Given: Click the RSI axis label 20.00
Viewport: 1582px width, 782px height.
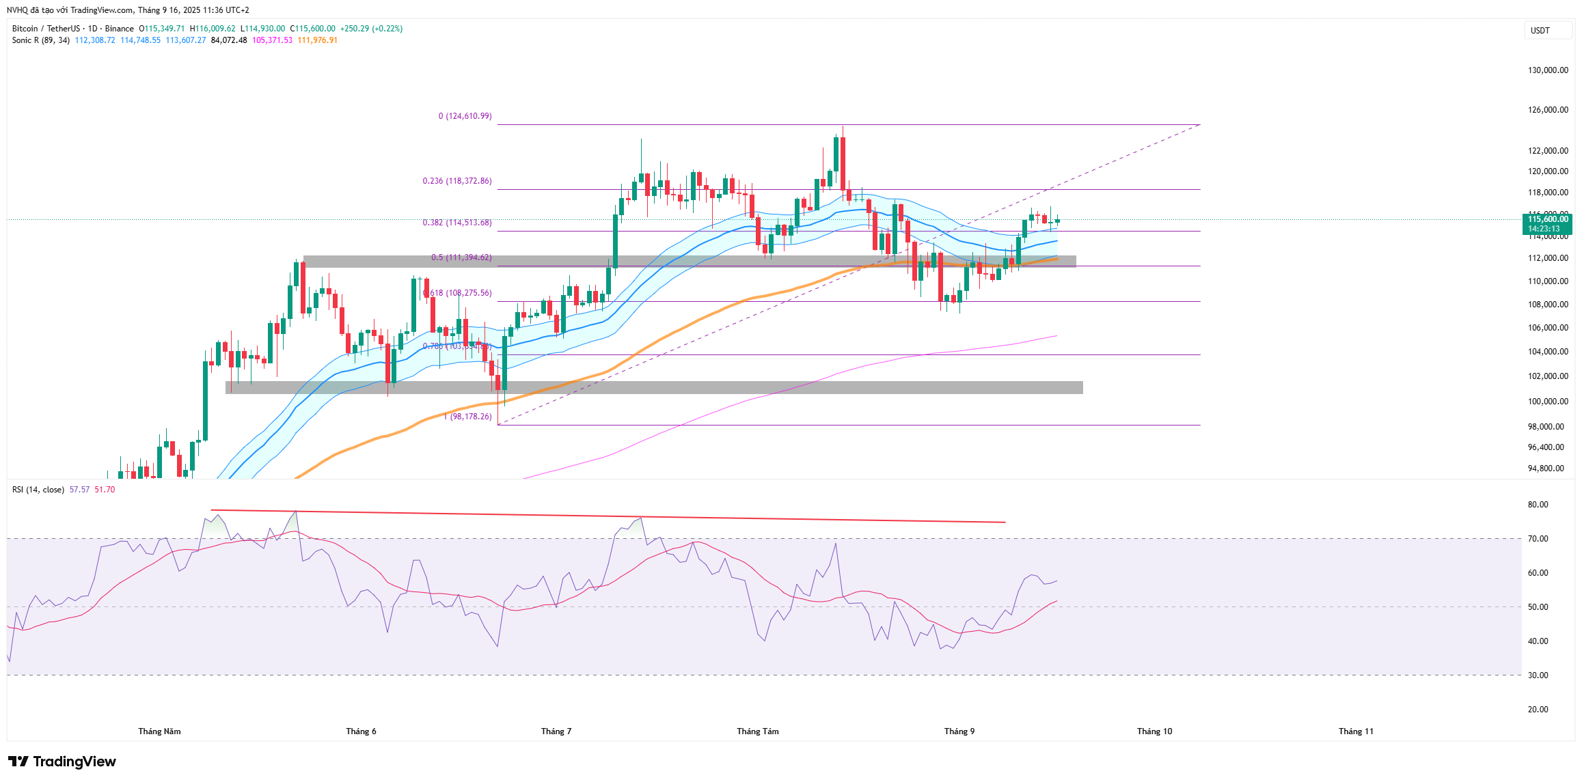Looking at the screenshot, I should point(1538,710).
